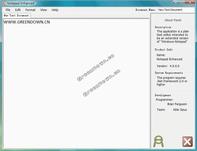Open the File menu
This screenshot has width=197, height=151.
point(8,10)
